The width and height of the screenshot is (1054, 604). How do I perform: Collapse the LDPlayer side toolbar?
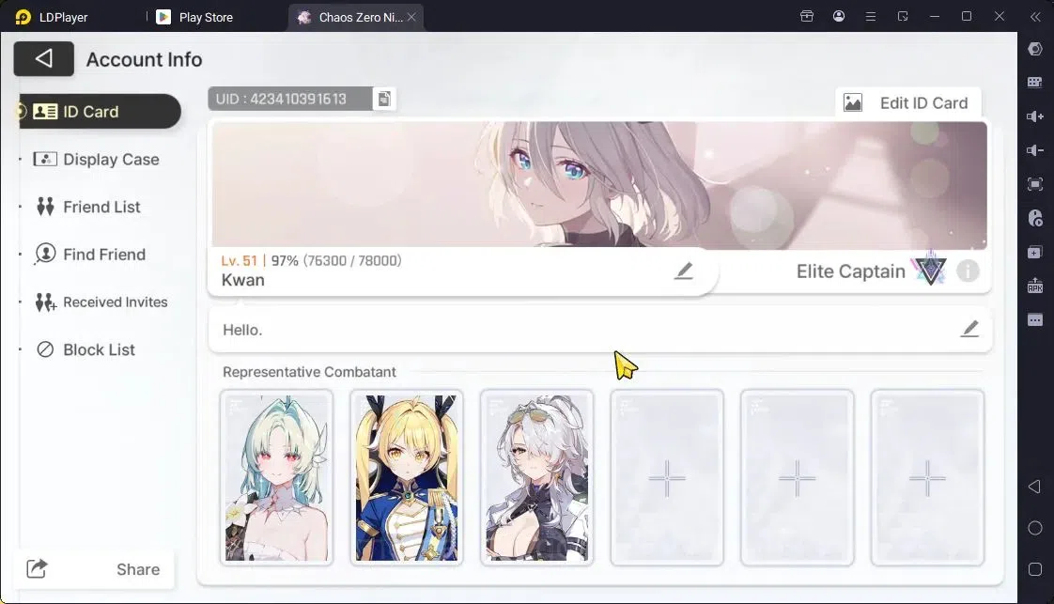tap(1035, 17)
